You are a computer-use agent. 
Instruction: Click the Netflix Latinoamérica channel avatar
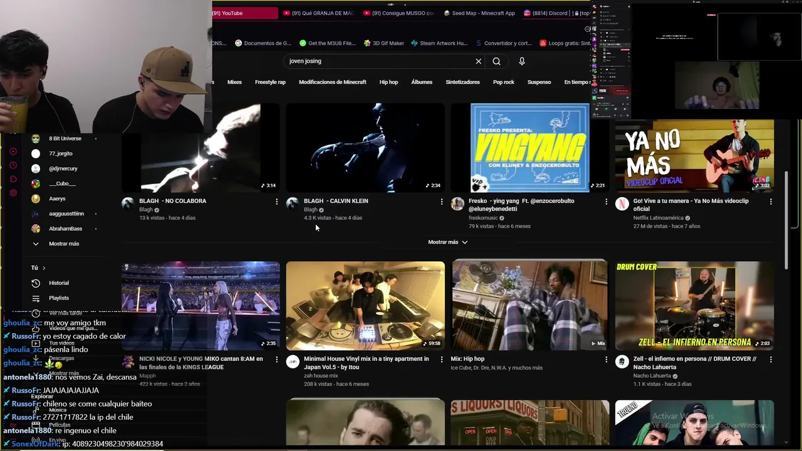(622, 204)
